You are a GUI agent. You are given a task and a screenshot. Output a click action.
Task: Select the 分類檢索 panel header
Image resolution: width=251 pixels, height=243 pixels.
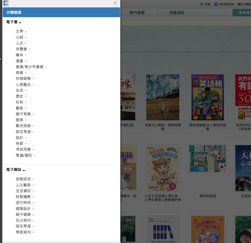click(61, 12)
